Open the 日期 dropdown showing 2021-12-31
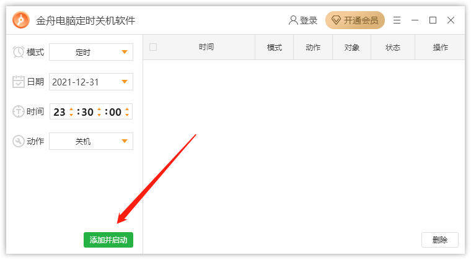471x260 pixels. click(x=91, y=82)
